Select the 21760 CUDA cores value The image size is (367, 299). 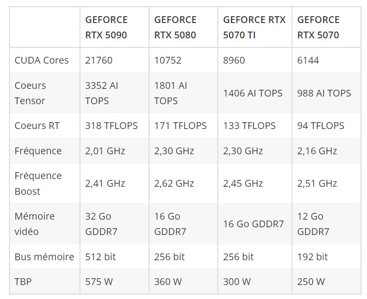pyautogui.click(x=99, y=60)
